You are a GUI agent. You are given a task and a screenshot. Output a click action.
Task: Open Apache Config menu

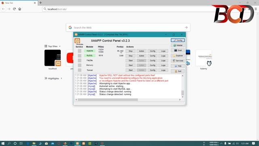152,51
